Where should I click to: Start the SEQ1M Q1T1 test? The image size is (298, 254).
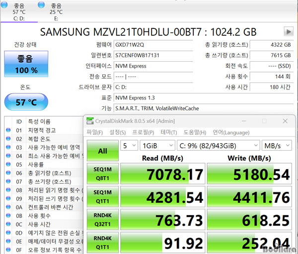103,196
